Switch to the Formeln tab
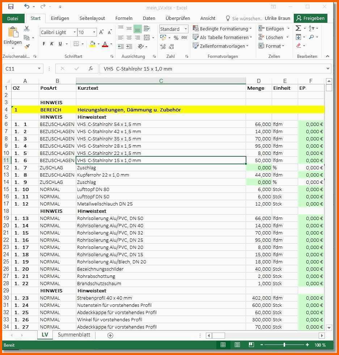The width and height of the screenshot is (339, 355). pos(124,18)
